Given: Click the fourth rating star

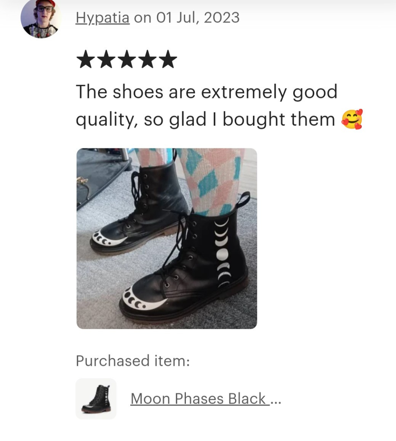Looking at the screenshot, I should click(147, 60).
